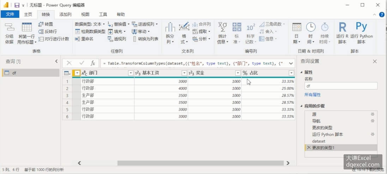Image resolution: width=387 pixels, height=174 pixels.
Task: Open the Duration (持续时间) tool
Action: click(325, 34)
